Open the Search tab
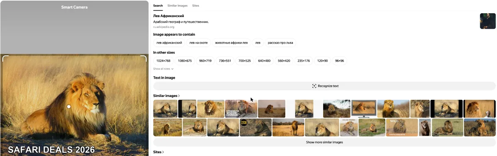The image size is (497, 156). (158, 6)
